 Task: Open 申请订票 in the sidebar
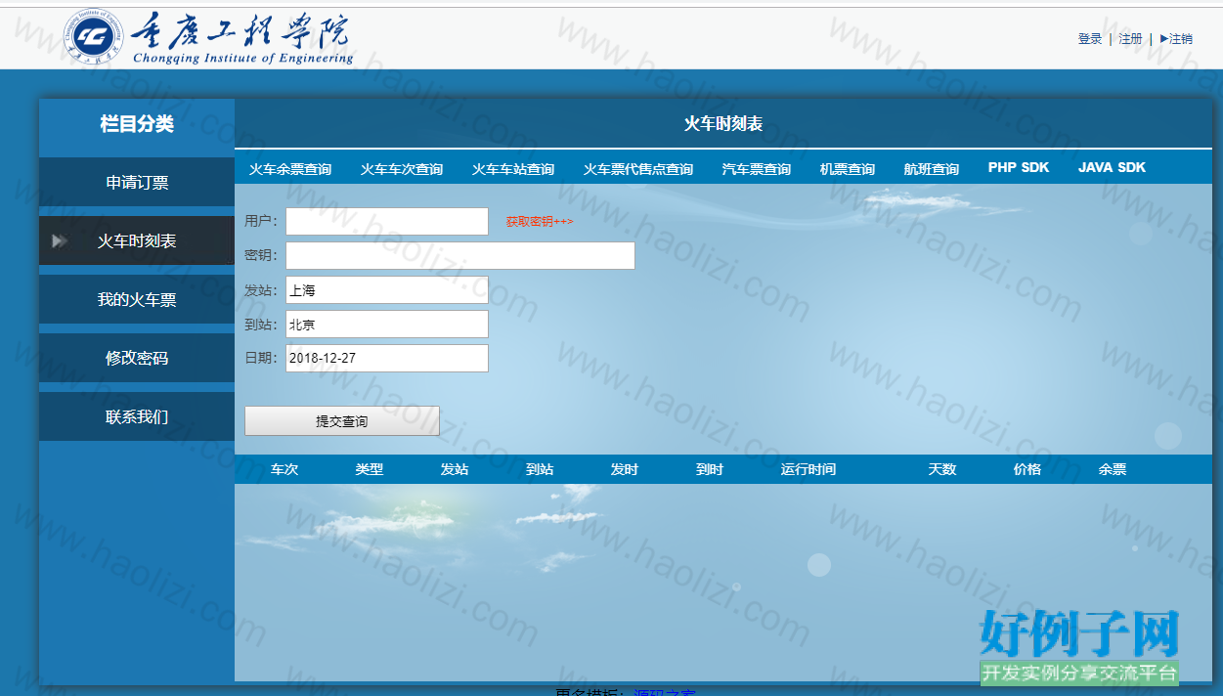[137, 182]
